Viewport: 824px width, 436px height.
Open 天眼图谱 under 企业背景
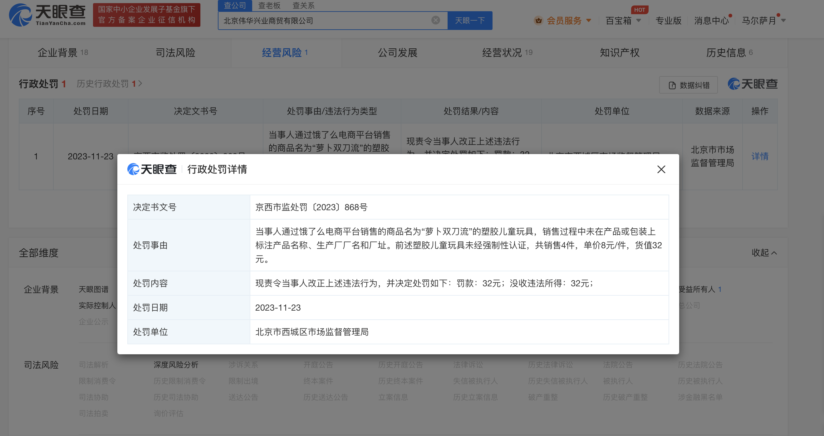93,289
